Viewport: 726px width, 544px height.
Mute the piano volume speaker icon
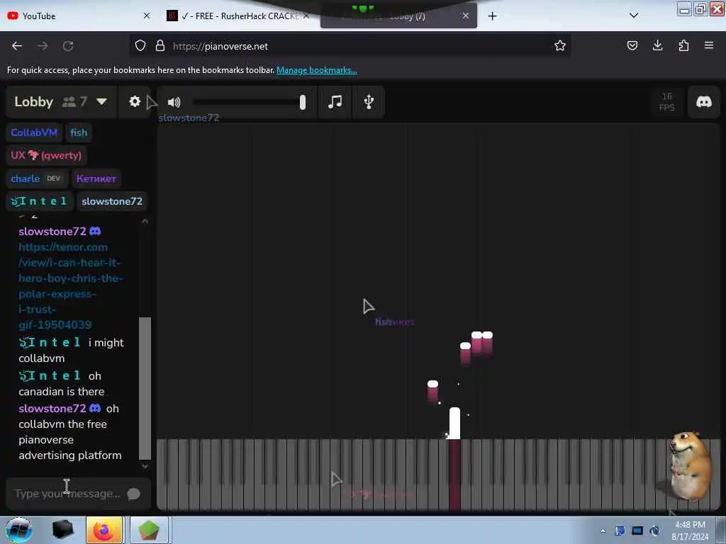[174, 102]
